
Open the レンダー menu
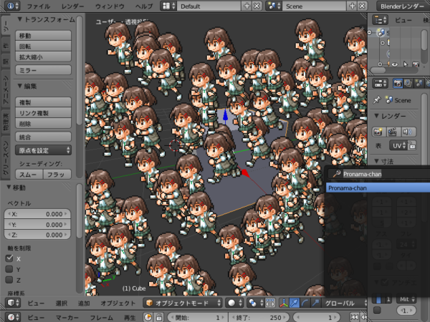pos(72,6)
